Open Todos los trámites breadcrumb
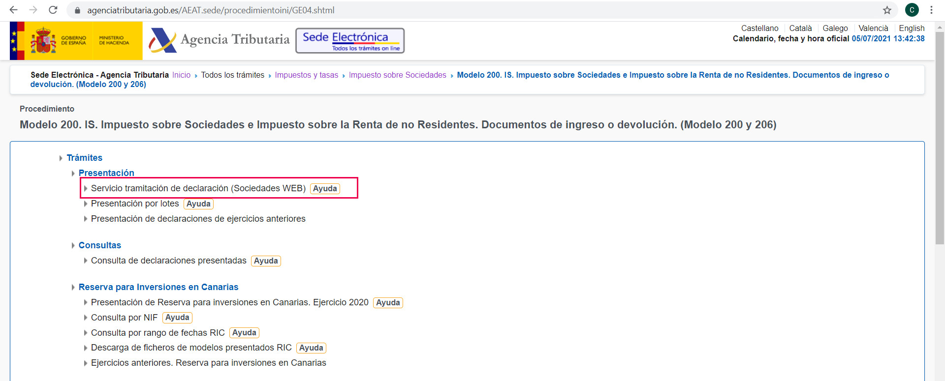This screenshot has width=945, height=381. [232, 75]
